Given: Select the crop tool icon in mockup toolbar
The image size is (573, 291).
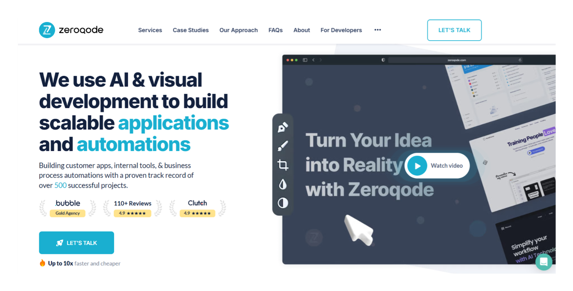Looking at the screenshot, I should [x=283, y=165].
